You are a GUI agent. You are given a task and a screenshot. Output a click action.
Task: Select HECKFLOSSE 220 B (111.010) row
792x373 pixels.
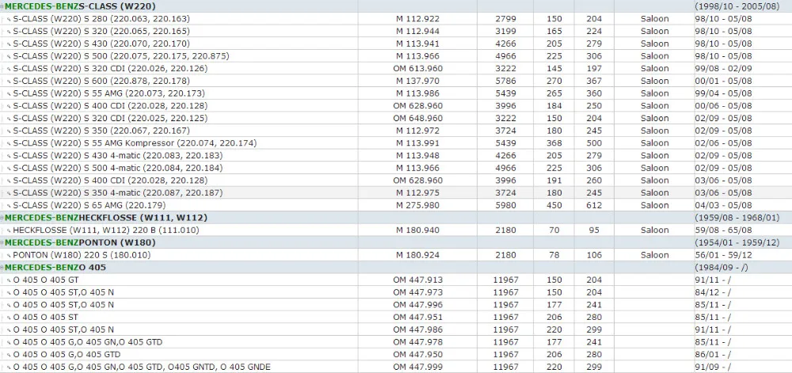[396, 230]
